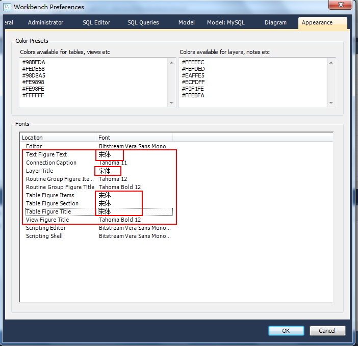Select the Layer Title row

(x=98, y=171)
